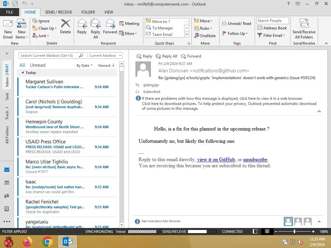Open the FILE tab

tap(9, 12)
